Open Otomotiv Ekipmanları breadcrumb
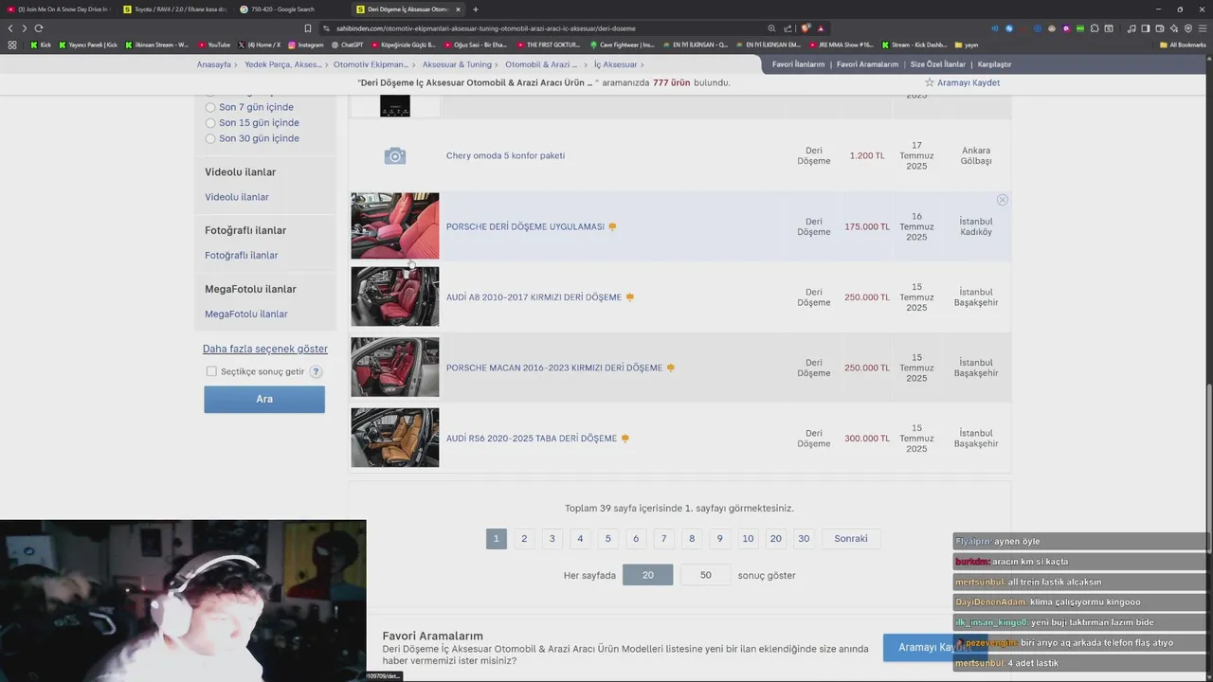This screenshot has height=682, width=1213. coord(371,64)
